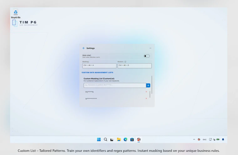Click the red app icon in system tray

(199, 139)
